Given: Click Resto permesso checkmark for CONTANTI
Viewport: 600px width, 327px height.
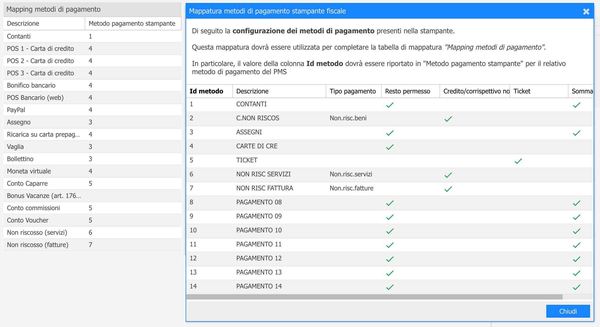Looking at the screenshot, I should [390, 105].
